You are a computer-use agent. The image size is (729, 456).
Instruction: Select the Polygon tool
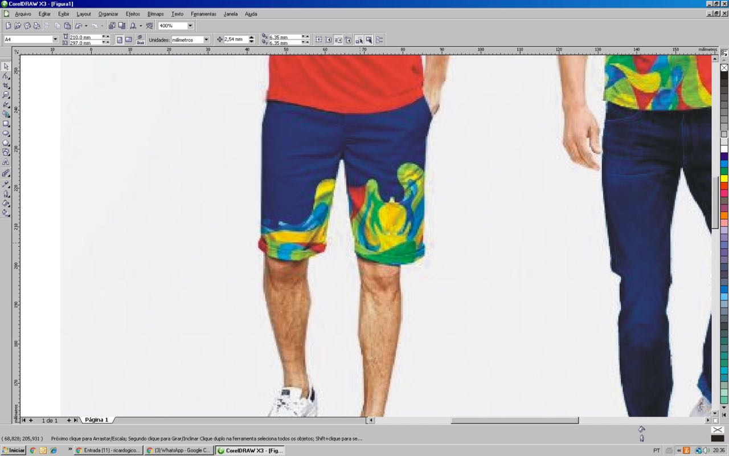click(6, 143)
